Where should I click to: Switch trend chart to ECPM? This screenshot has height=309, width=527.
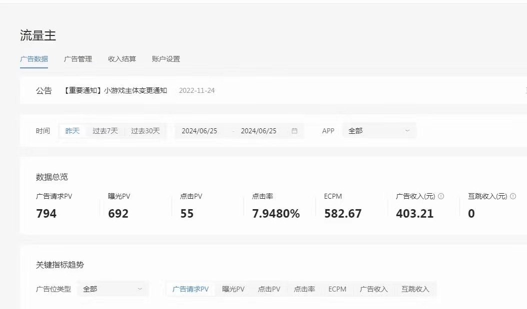click(337, 289)
